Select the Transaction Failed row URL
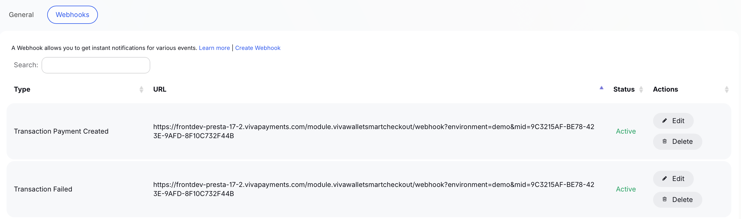The width and height of the screenshot is (741, 219). point(374,189)
